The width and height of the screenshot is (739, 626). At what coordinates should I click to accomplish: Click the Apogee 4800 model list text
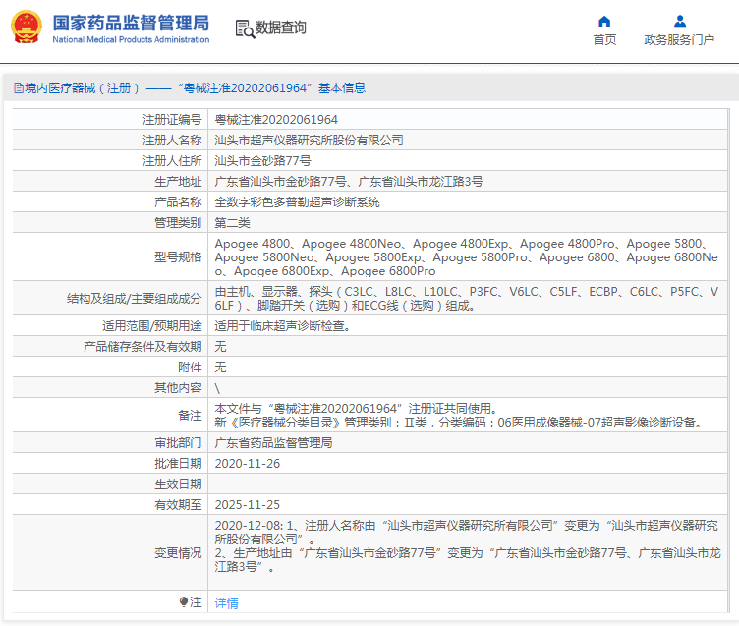click(x=467, y=256)
